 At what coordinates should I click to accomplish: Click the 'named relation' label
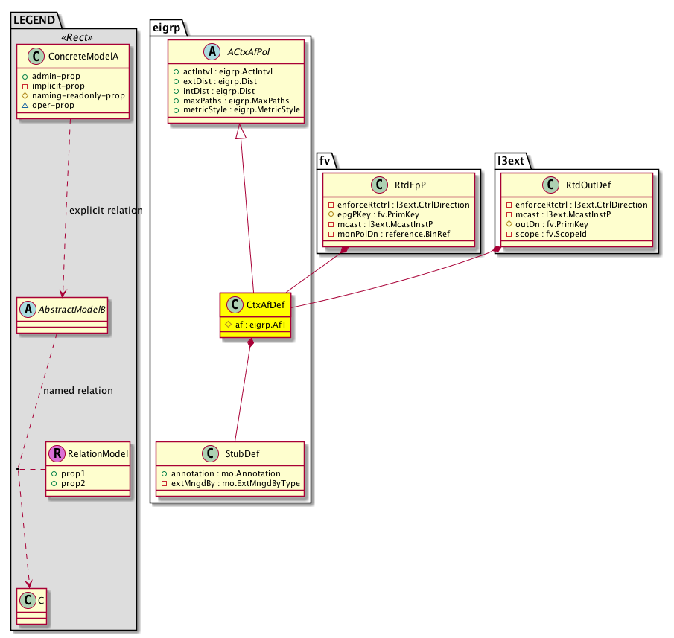[x=78, y=390]
